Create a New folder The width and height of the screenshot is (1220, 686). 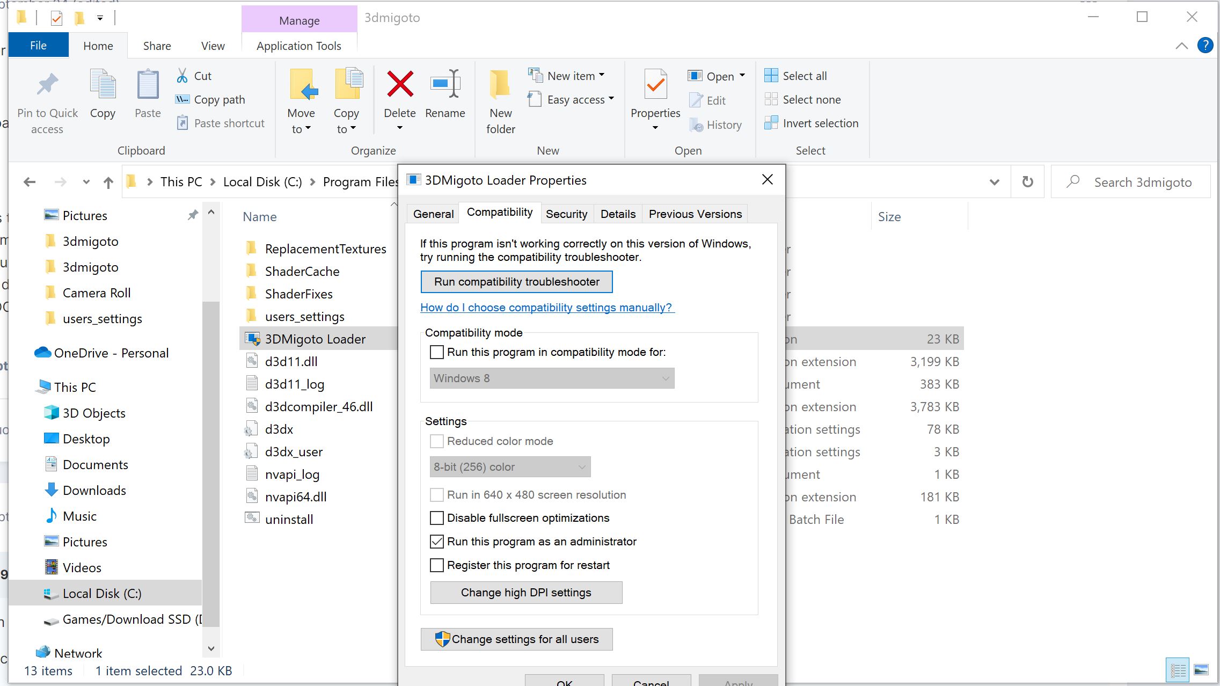tap(500, 102)
